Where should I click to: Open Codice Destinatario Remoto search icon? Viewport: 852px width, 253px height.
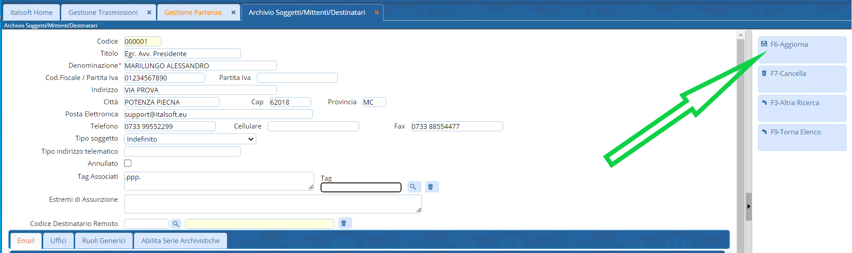pos(176,224)
